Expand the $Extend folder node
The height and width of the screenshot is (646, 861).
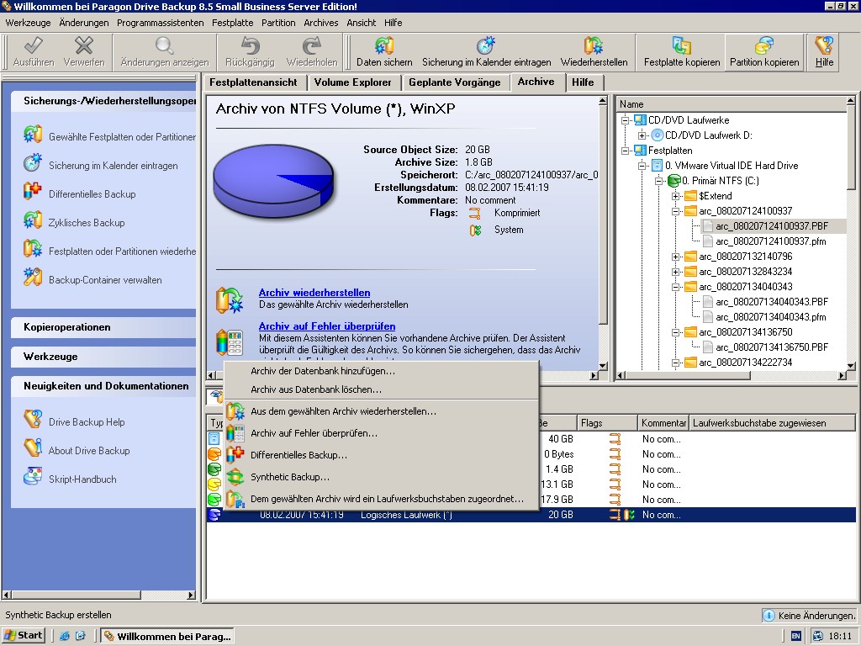pos(675,196)
